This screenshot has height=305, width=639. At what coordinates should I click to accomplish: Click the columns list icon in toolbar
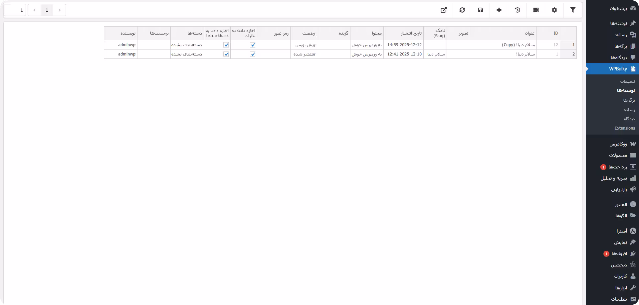(x=536, y=10)
